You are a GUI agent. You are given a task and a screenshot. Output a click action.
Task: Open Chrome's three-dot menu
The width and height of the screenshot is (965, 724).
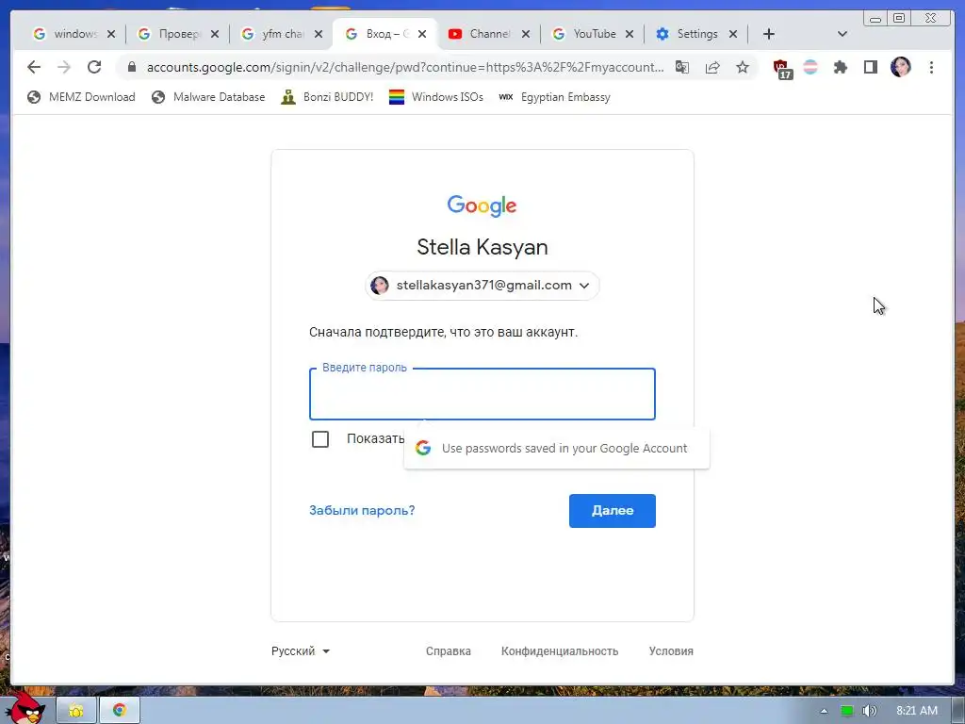(931, 67)
